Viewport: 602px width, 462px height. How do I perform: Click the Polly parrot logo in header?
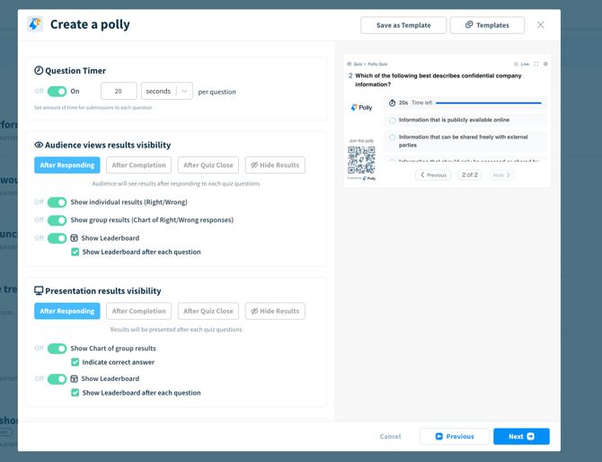(x=35, y=24)
